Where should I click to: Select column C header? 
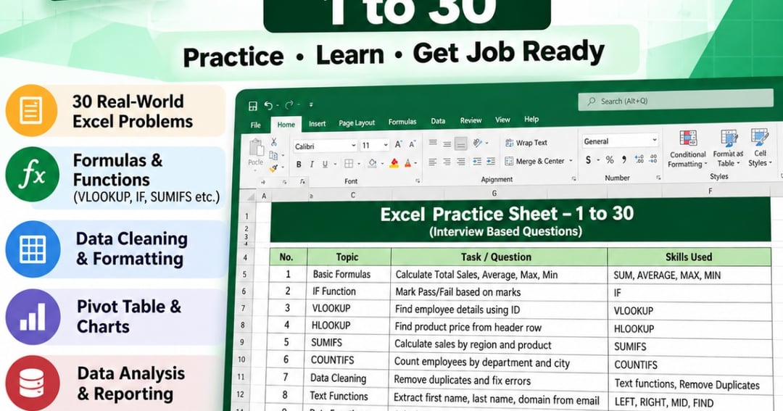pyautogui.click(x=352, y=195)
